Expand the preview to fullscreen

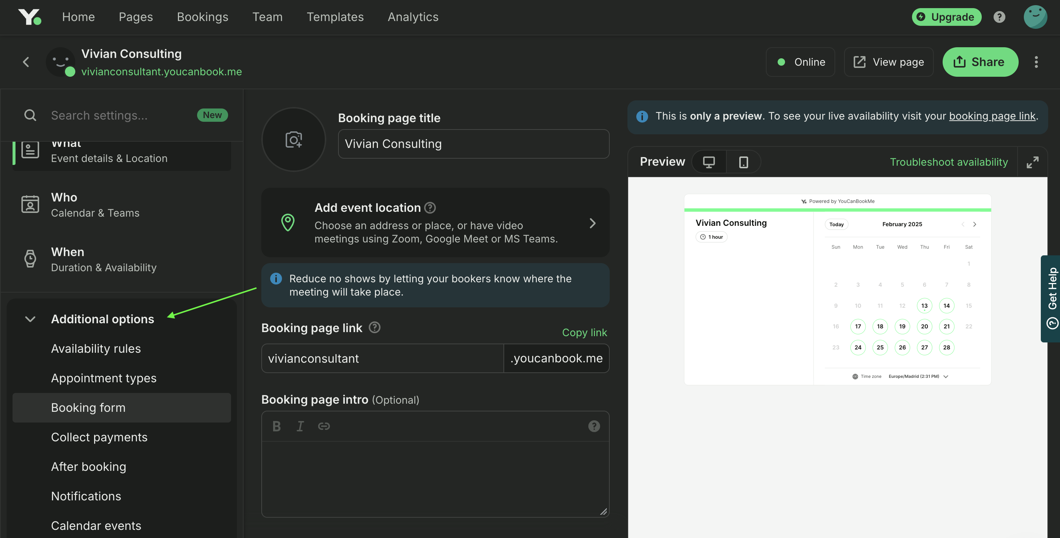tap(1033, 162)
